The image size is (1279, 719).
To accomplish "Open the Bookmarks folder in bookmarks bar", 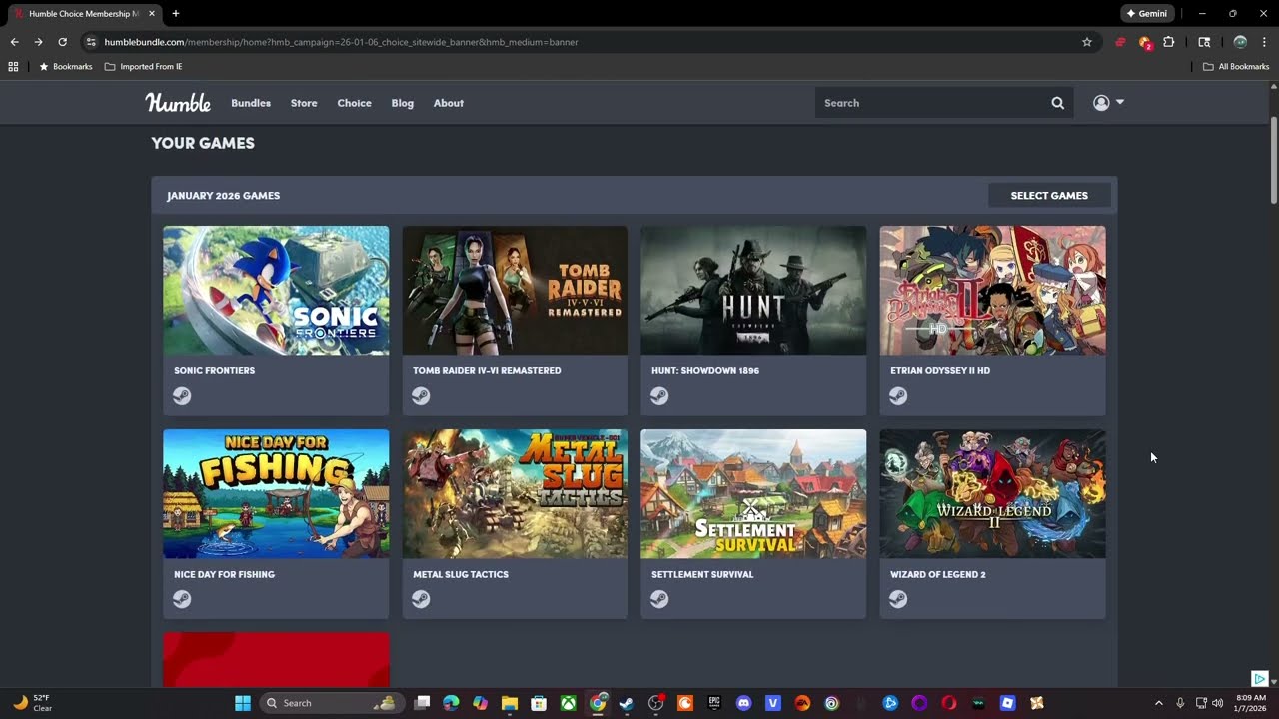I will (66, 67).
